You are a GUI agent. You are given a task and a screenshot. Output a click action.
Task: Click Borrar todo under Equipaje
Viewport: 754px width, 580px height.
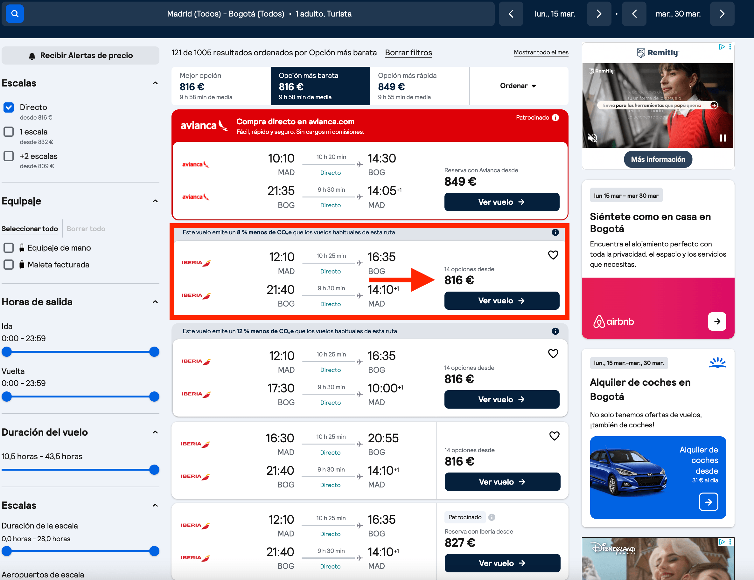[x=86, y=229]
